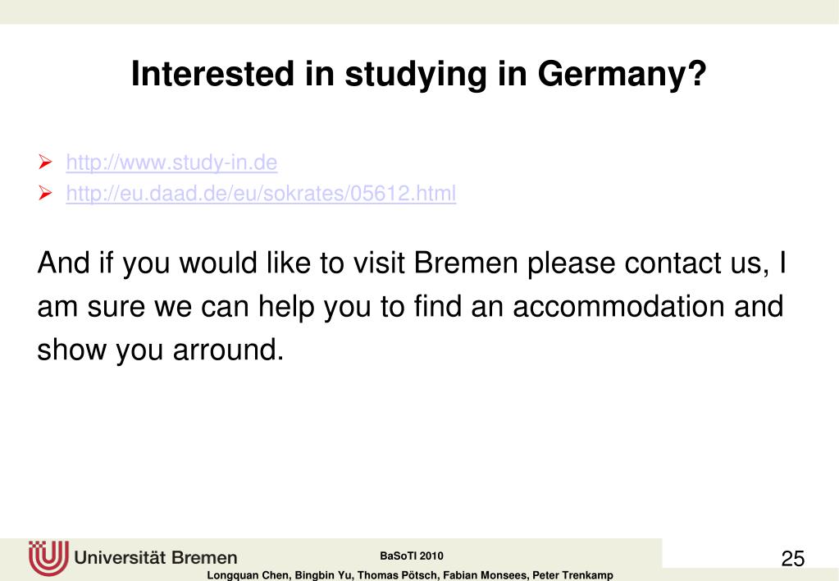Click the red arrow bullet beside study-in.de

pos(45,162)
